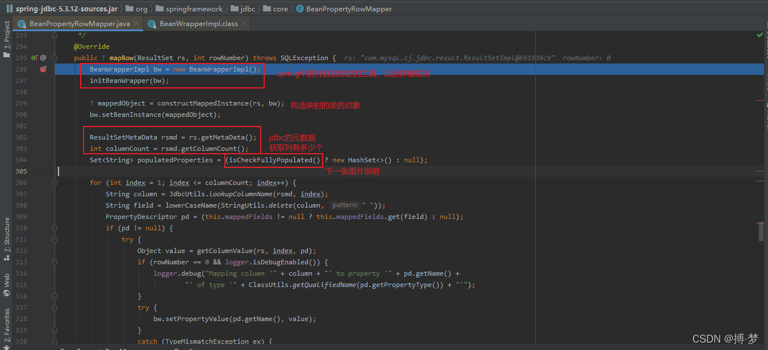The image size is (768, 350).
Task: Click line number 299 in the gutter
Action: point(21,103)
